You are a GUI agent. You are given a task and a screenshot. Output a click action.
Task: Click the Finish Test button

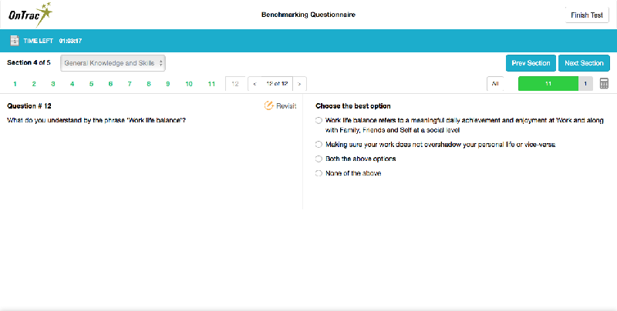pos(586,15)
